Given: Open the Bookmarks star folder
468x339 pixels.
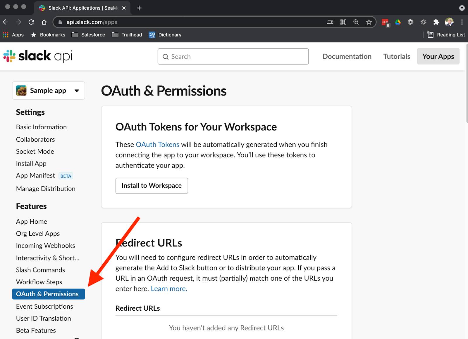Looking at the screenshot, I should pos(48,35).
